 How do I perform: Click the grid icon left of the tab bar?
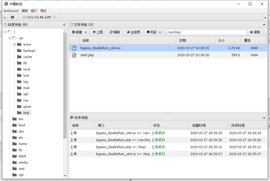12,17
